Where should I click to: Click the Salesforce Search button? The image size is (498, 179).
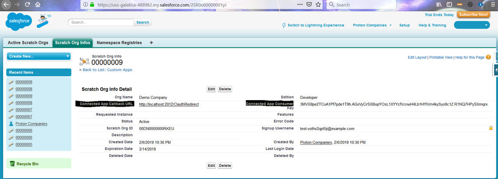[143, 22]
